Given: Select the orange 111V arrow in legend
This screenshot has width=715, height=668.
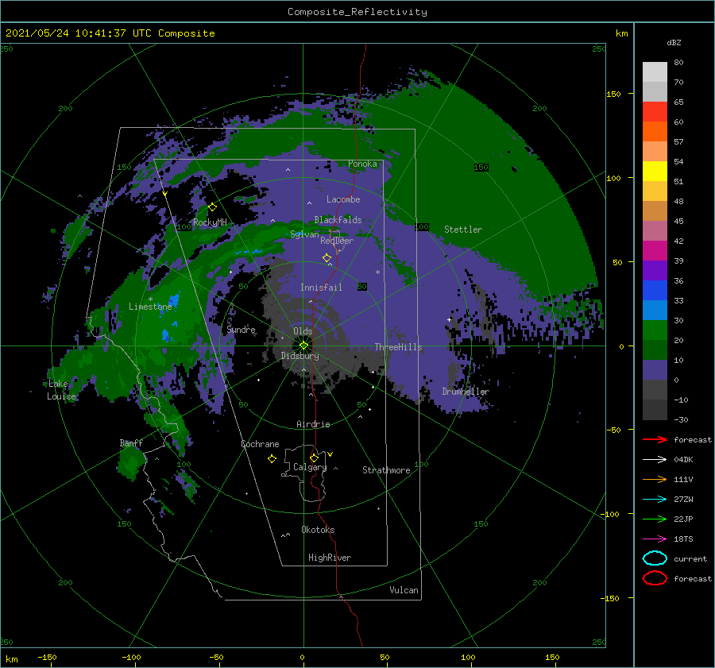Looking at the screenshot, I should pos(655,479).
